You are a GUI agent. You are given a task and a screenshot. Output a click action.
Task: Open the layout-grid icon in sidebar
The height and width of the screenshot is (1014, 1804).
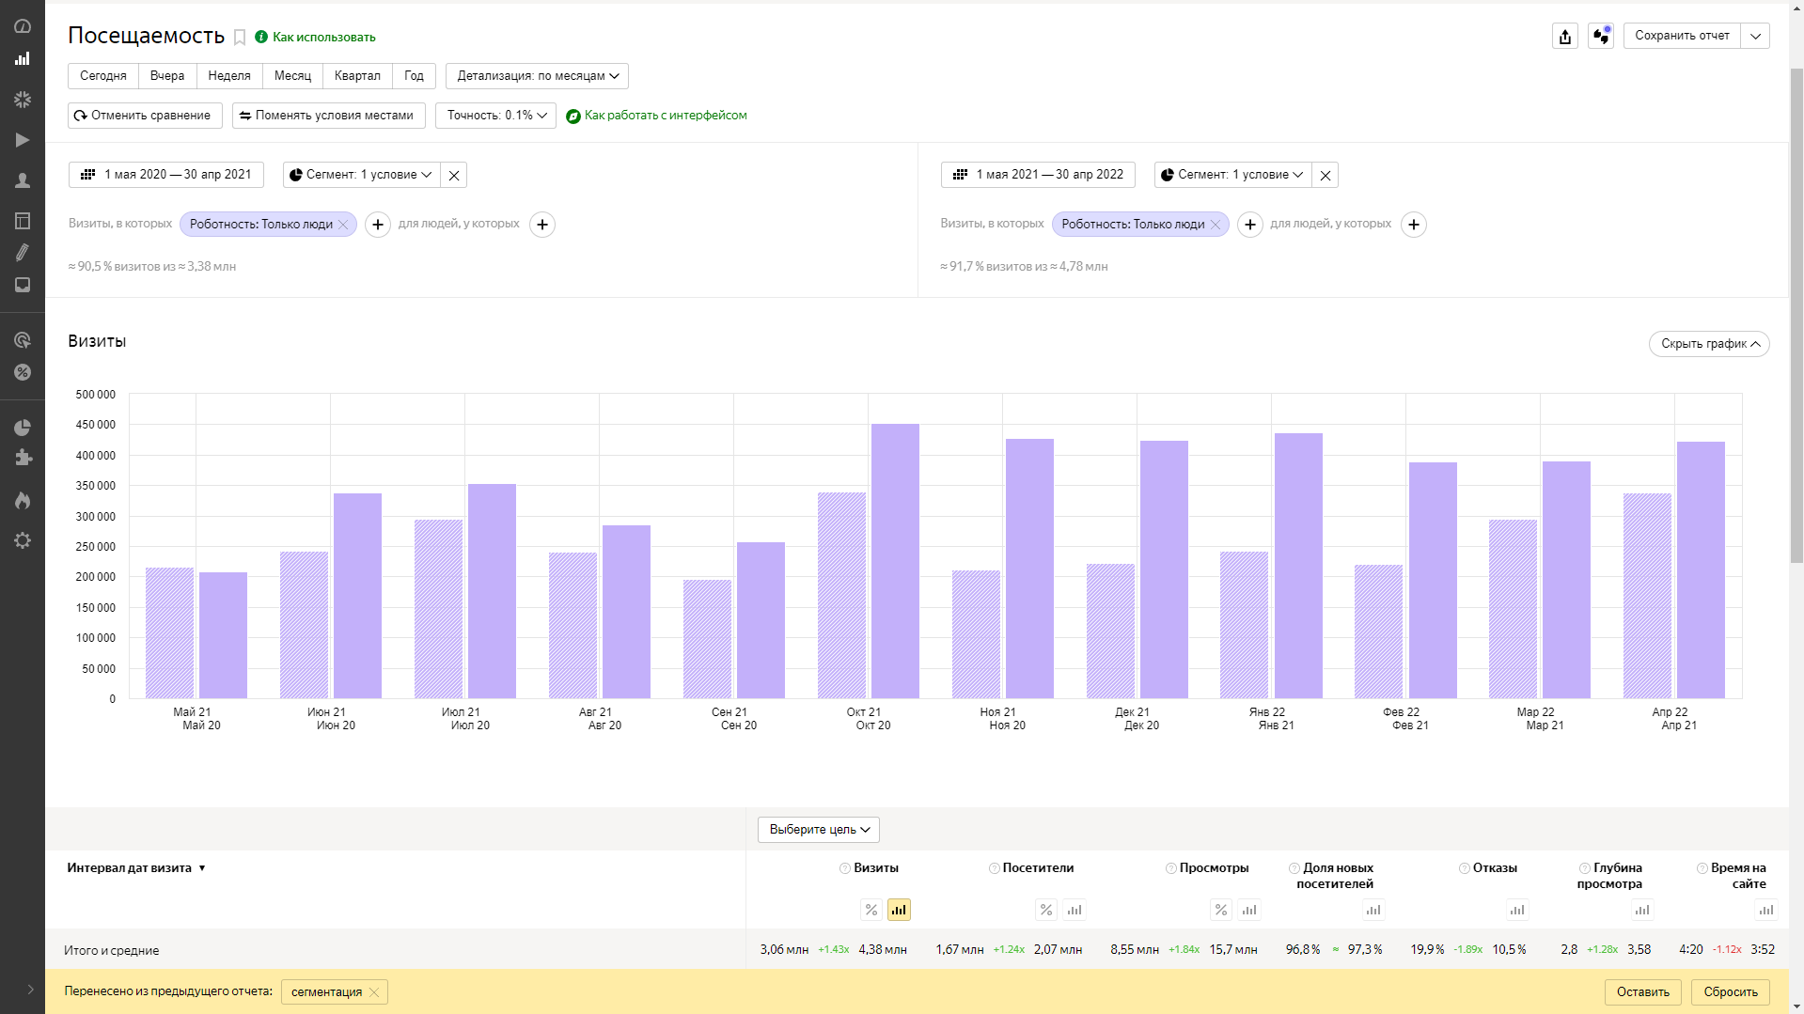coord(23,221)
